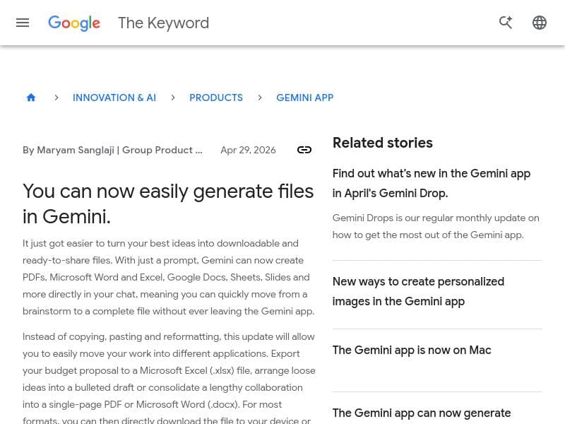Click Gemini Drops monthly update description text
The width and height of the screenshot is (565, 424).
point(436,226)
